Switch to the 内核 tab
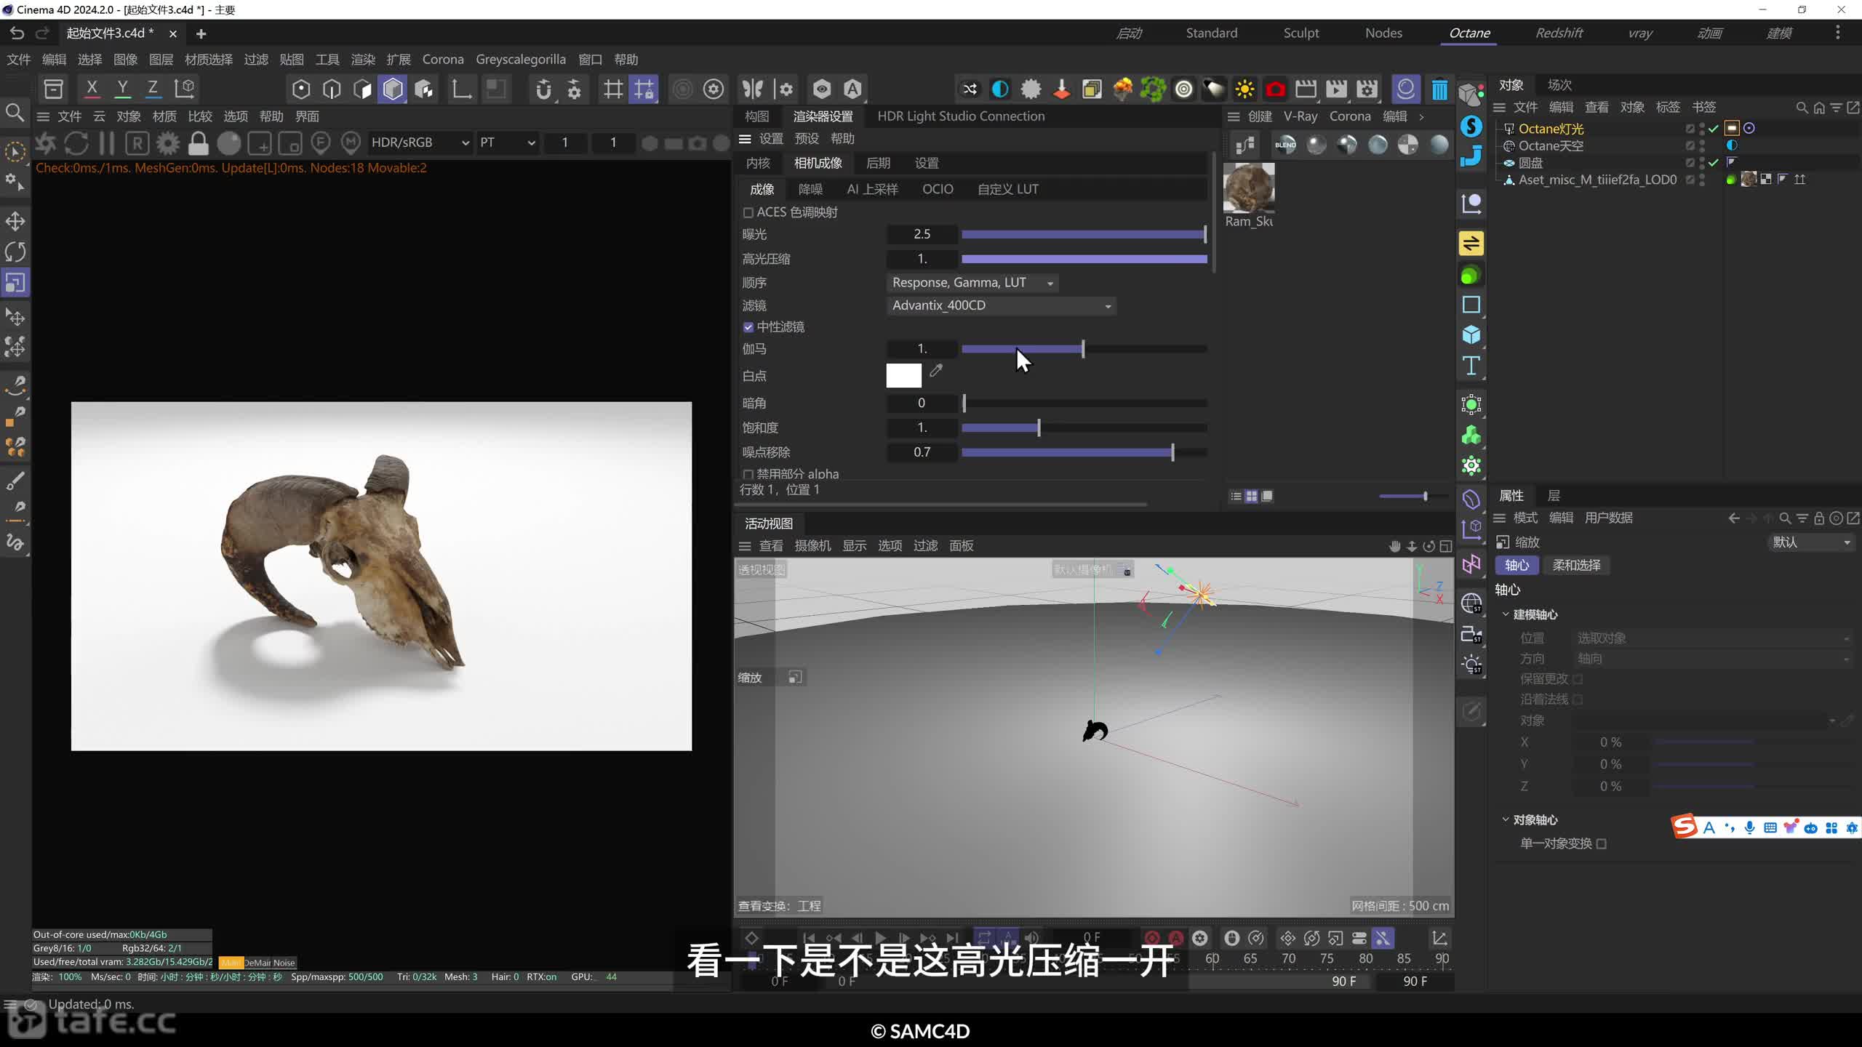The width and height of the screenshot is (1862, 1047). tap(758, 163)
